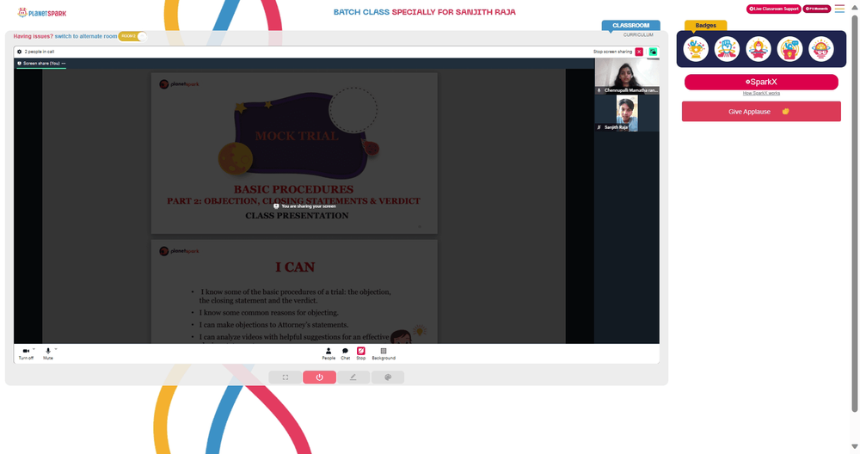Click the scrollbar up arrow
860x454 pixels.
coord(855,7)
